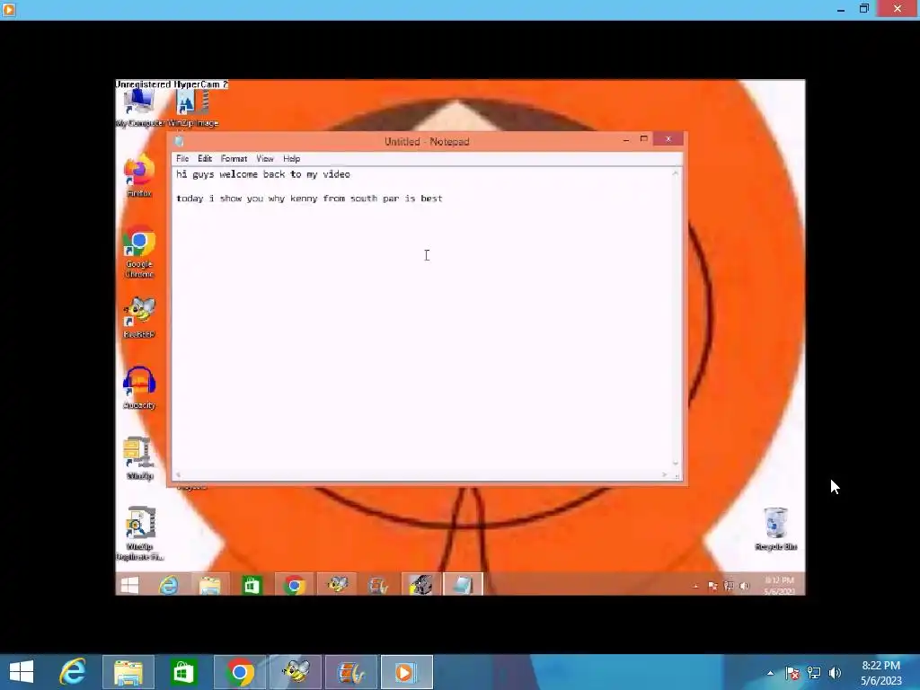920x690 pixels.
Task: Open the Windows Start button on main taskbar
Action: (x=22, y=672)
